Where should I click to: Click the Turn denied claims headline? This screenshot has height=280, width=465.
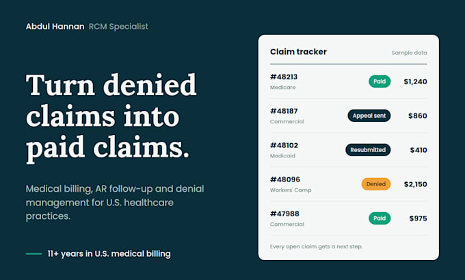111,117
